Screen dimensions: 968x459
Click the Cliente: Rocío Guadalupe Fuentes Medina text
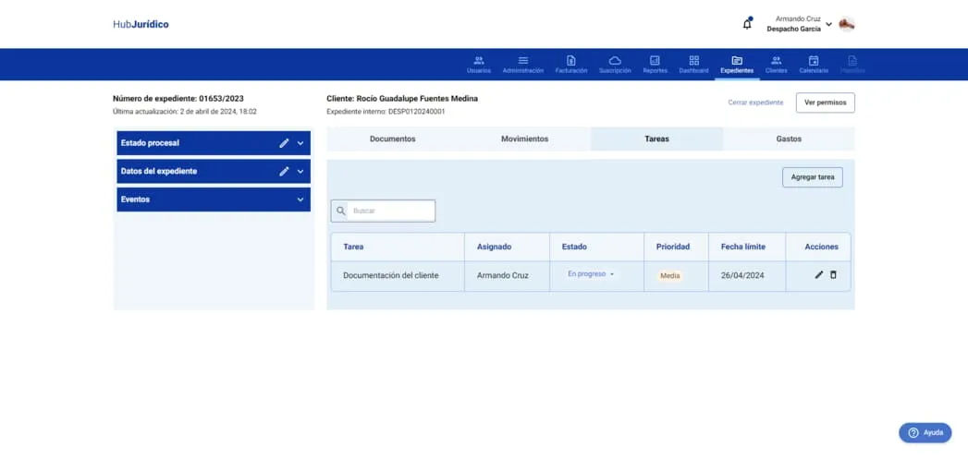[402, 99]
